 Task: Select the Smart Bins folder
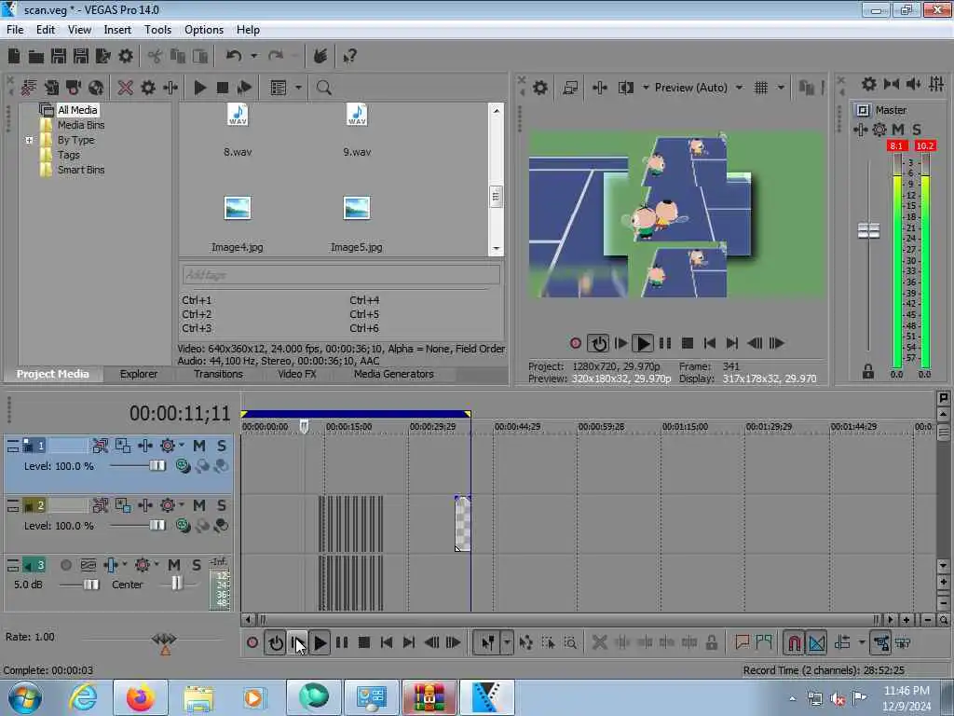click(x=81, y=170)
